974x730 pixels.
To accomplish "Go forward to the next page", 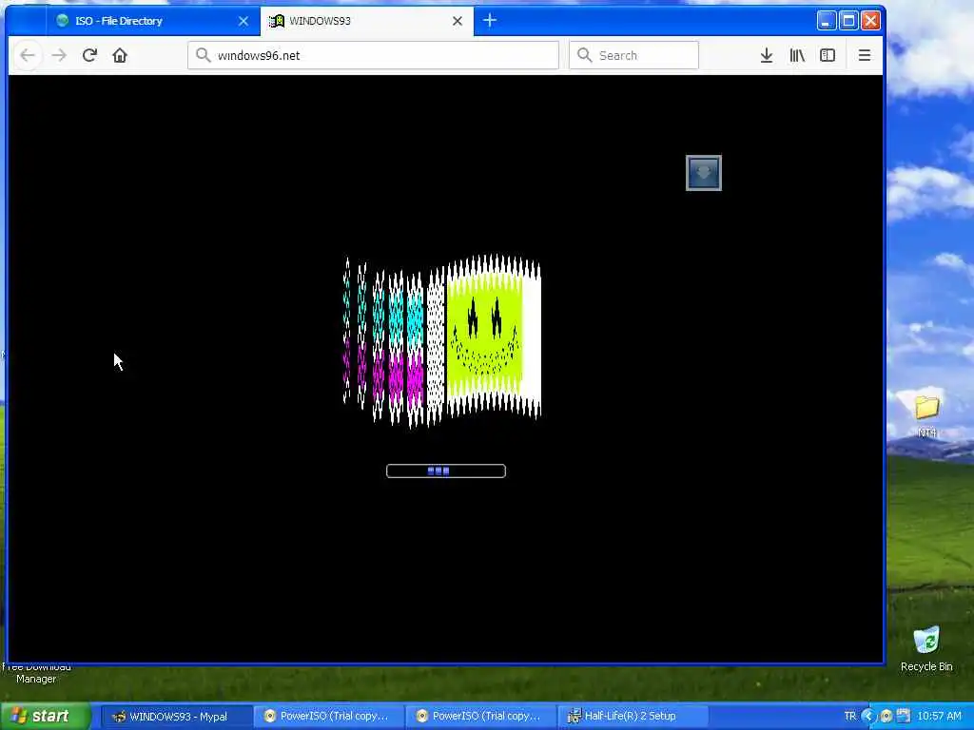I will tap(59, 55).
